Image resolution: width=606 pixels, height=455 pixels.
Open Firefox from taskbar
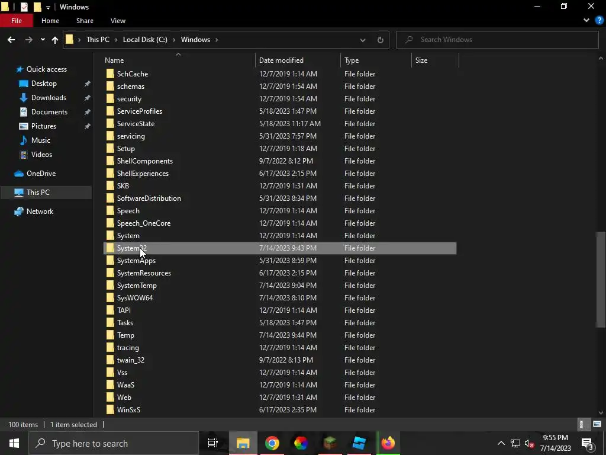[388, 443]
